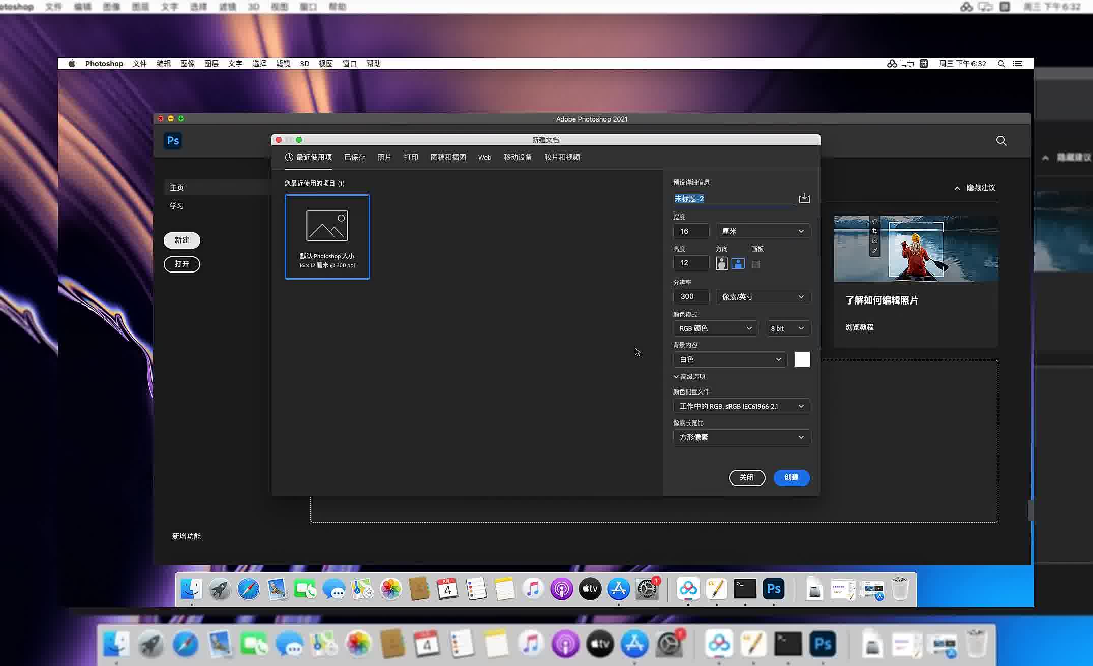Click width input field showing 16
Image resolution: width=1093 pixels, height=666 pixels.
[x=691, y=231]
